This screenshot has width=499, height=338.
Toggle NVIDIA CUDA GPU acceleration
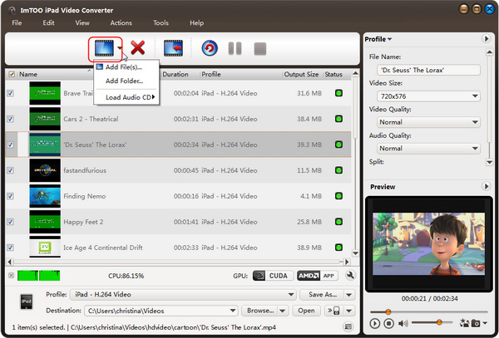(273, 276)
